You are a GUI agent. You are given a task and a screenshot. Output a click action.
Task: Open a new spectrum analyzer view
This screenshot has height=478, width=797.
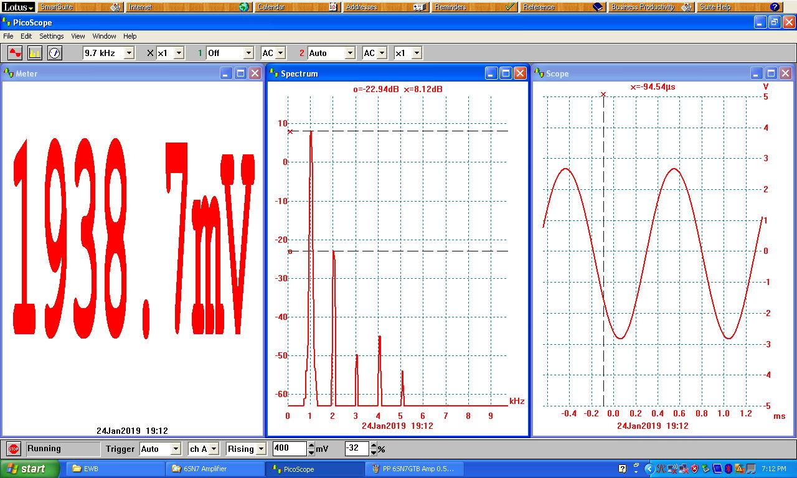coord(35,54)
